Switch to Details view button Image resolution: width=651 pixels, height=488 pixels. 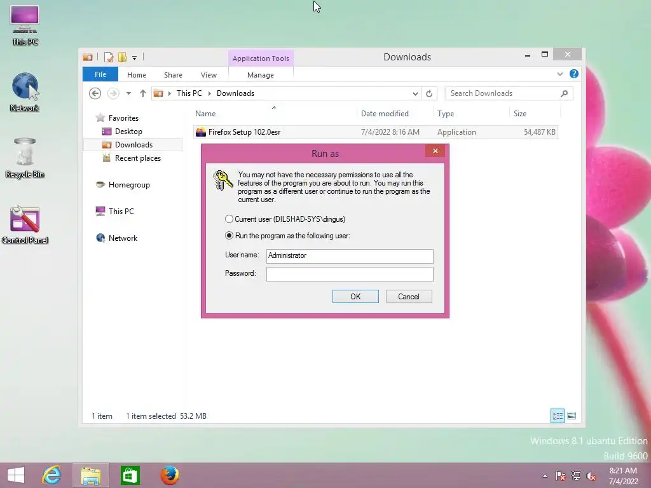[x=557, y=416]
